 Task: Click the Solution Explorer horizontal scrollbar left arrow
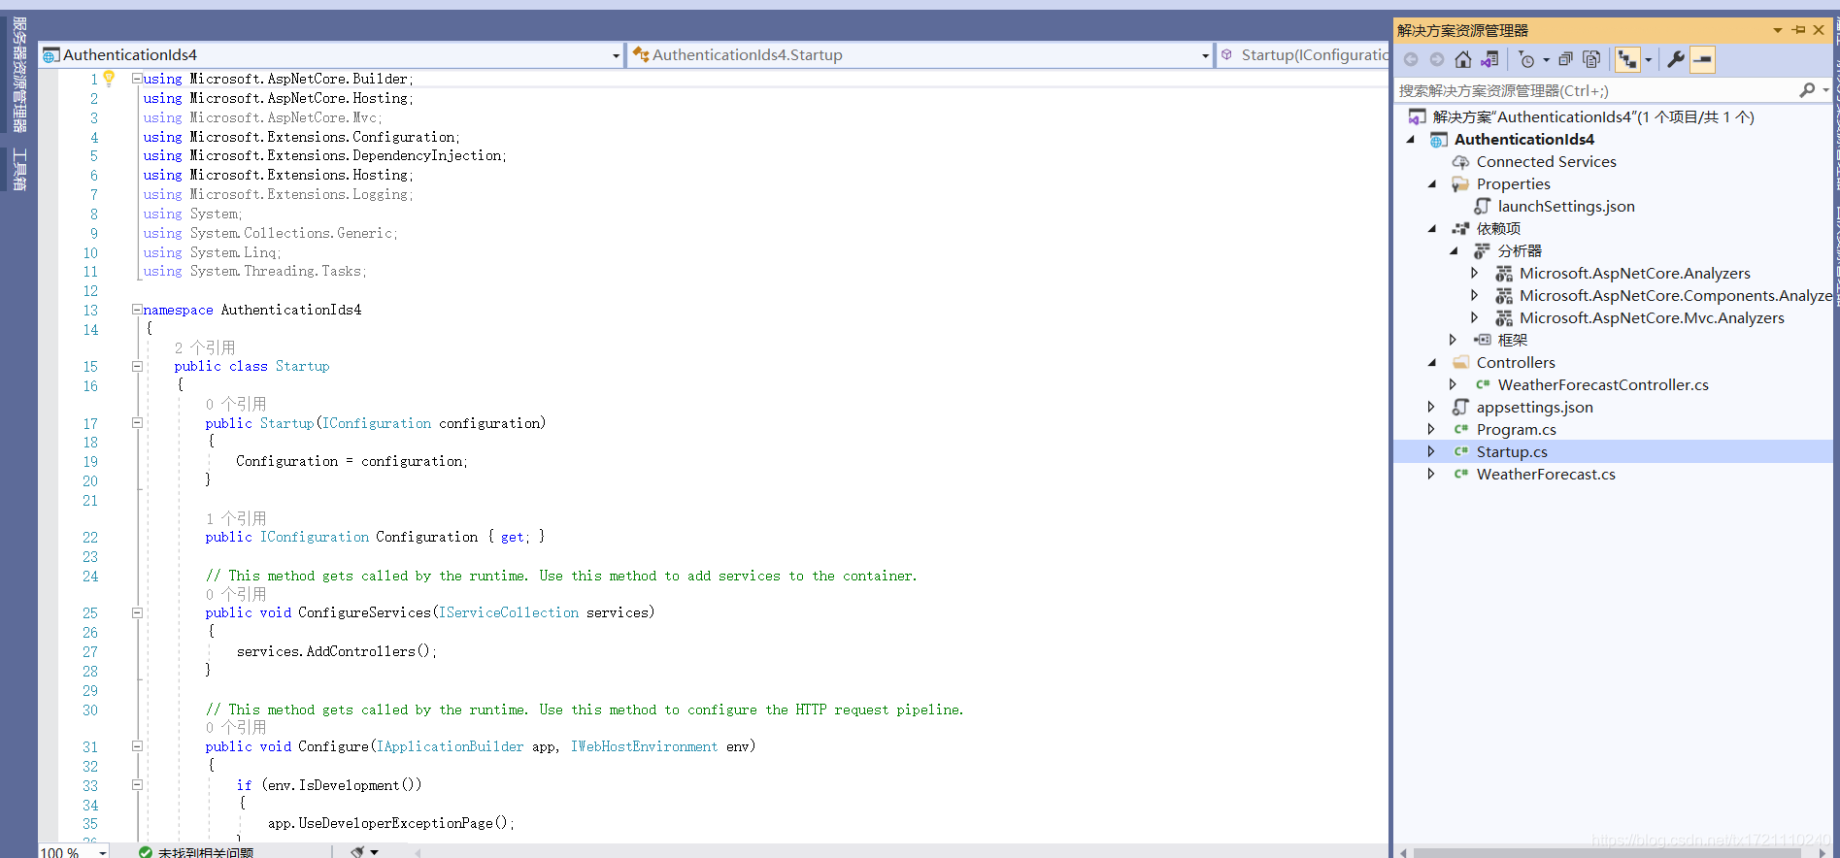(x=1403, y=852)
